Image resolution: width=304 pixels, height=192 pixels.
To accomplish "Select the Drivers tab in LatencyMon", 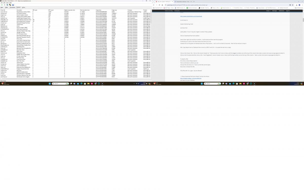I will pos(19,7).
